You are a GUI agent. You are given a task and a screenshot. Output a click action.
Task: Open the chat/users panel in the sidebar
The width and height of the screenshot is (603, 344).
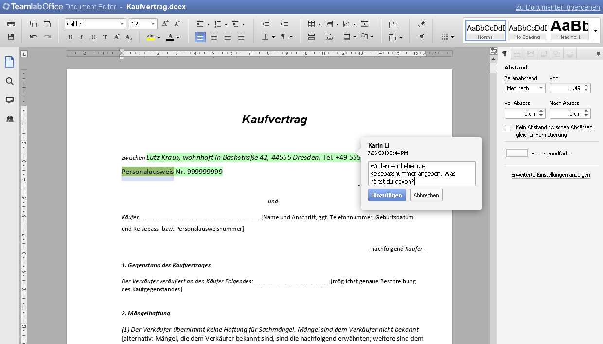click(x=9, y=119)
